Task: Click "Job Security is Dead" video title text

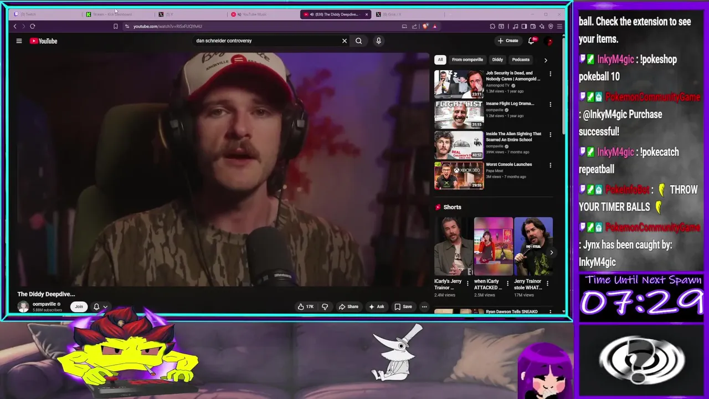Action: [512, 76]
